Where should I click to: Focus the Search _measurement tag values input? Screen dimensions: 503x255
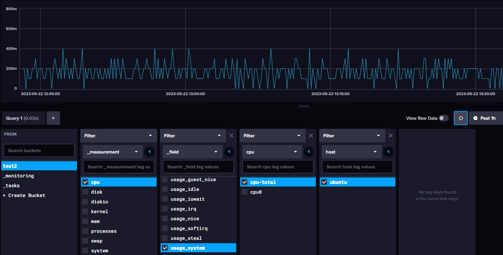click(x=119, y=167)
